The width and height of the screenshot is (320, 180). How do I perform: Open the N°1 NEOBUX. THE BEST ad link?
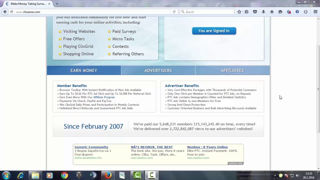point(152,147)
